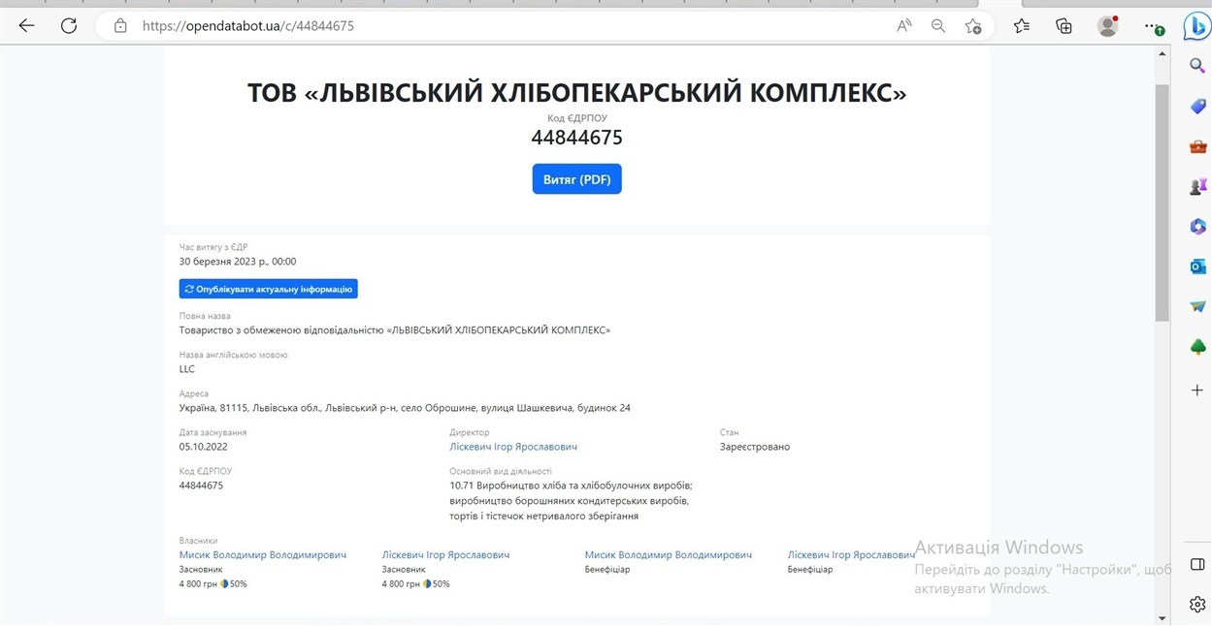The image size is (1212, 626).
Task: Open the Drop paper-plane sidebar icon
Action: tap(1197, 306)
